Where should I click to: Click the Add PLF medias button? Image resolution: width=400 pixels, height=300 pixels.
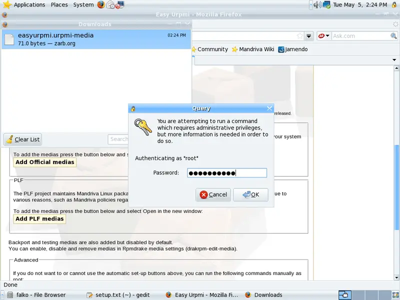(x=39, y=218)
